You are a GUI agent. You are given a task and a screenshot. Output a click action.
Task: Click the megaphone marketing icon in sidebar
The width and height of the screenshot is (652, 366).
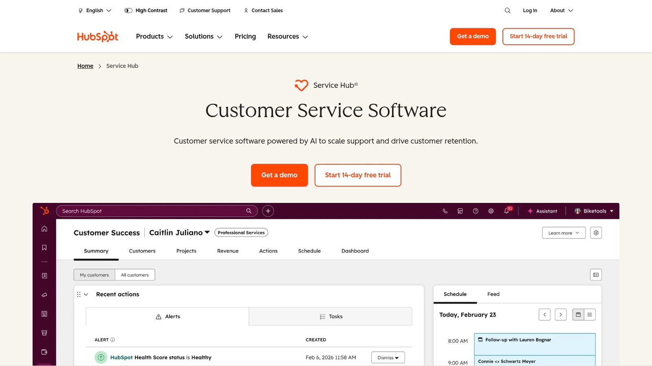click(x=44, y=295)
